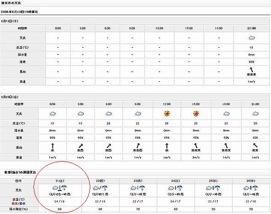Click the 6月19日(木) section heading

pyautogui.click(x=10, y=21)
